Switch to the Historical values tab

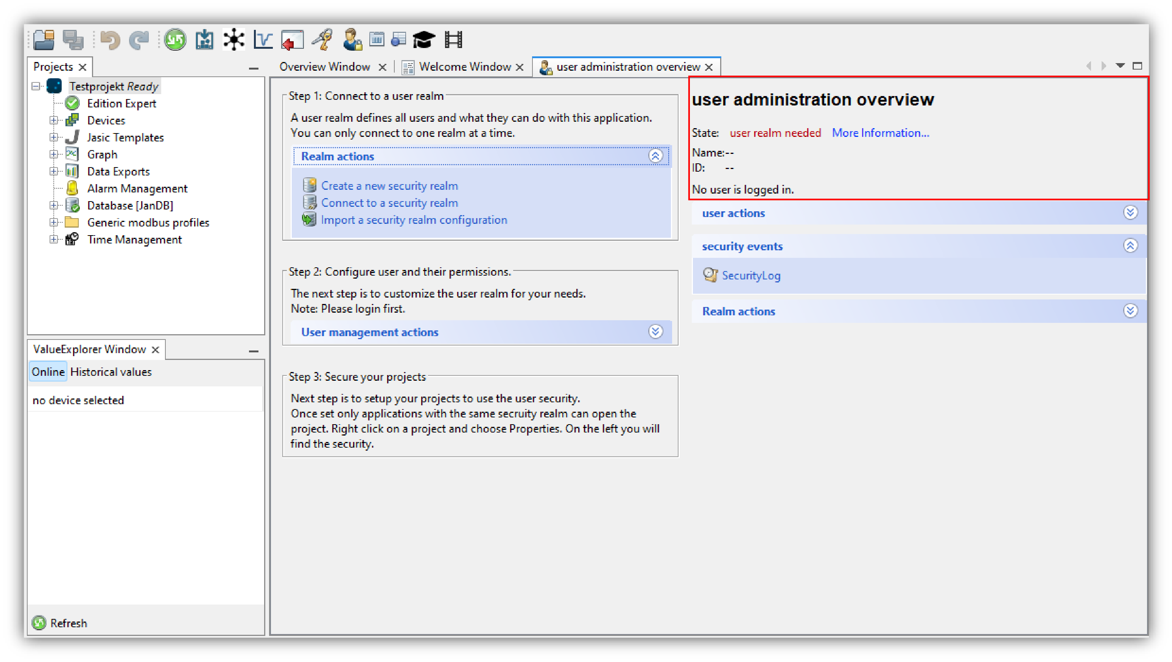pyautogui.click(x=111, y=372)
